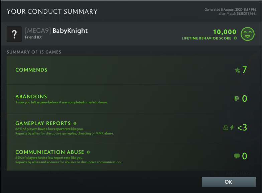Click the unknown avatar question mark thumbnail

coord(14,34)
